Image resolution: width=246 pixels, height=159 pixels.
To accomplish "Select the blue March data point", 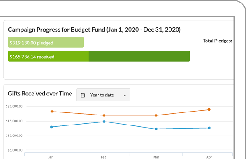I will (x=156, y=129).
